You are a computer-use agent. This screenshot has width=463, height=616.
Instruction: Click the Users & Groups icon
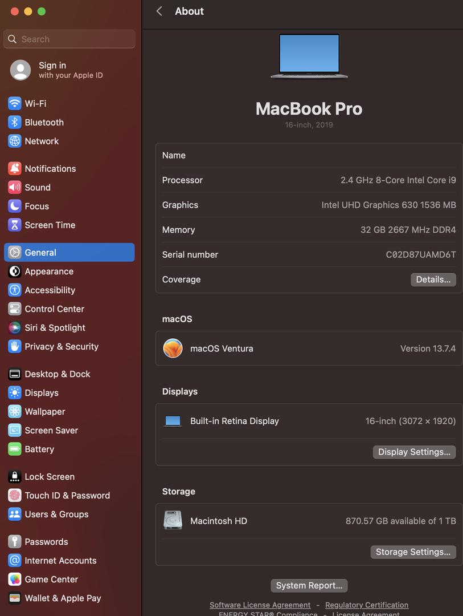(x=14, y=514)
